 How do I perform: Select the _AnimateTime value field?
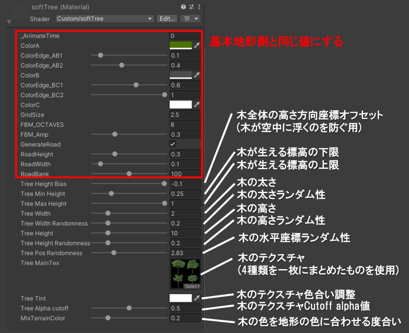click(185, 36)
